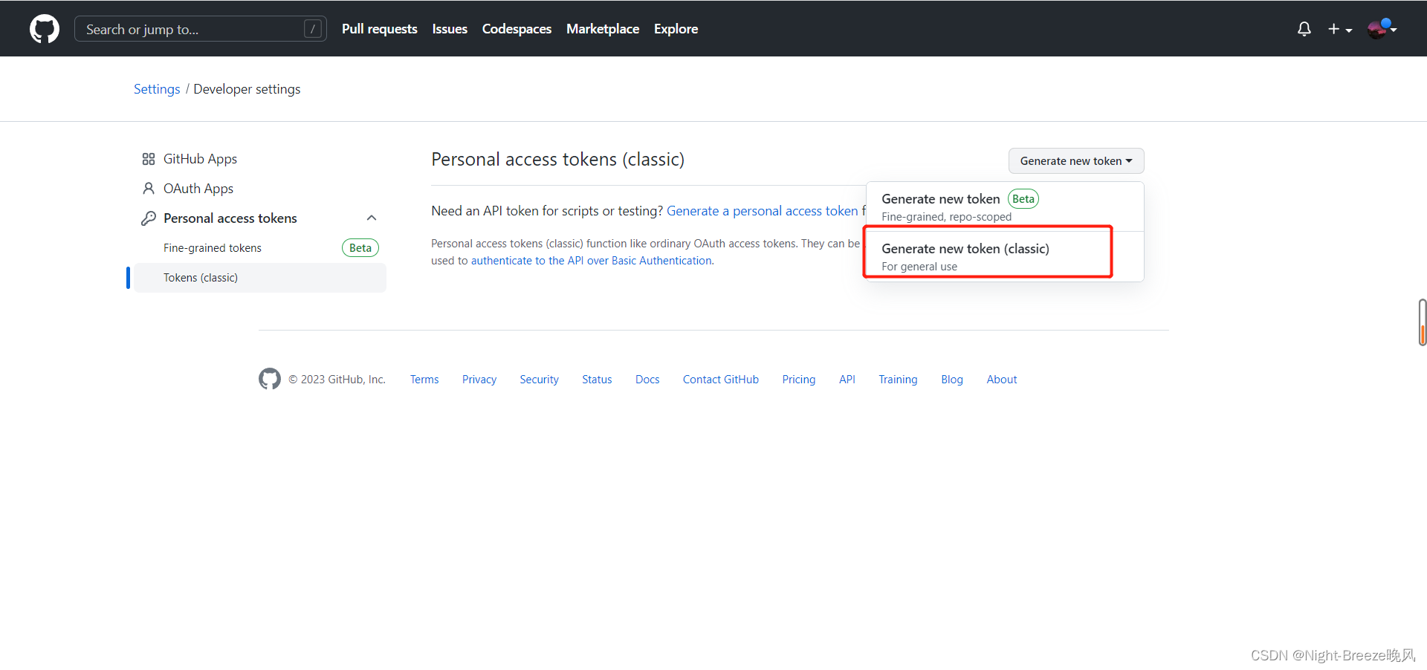The height and width of the screenshot is (670, 1427).
Task: Open notifications bell icon
Action: pos(1304,29)
